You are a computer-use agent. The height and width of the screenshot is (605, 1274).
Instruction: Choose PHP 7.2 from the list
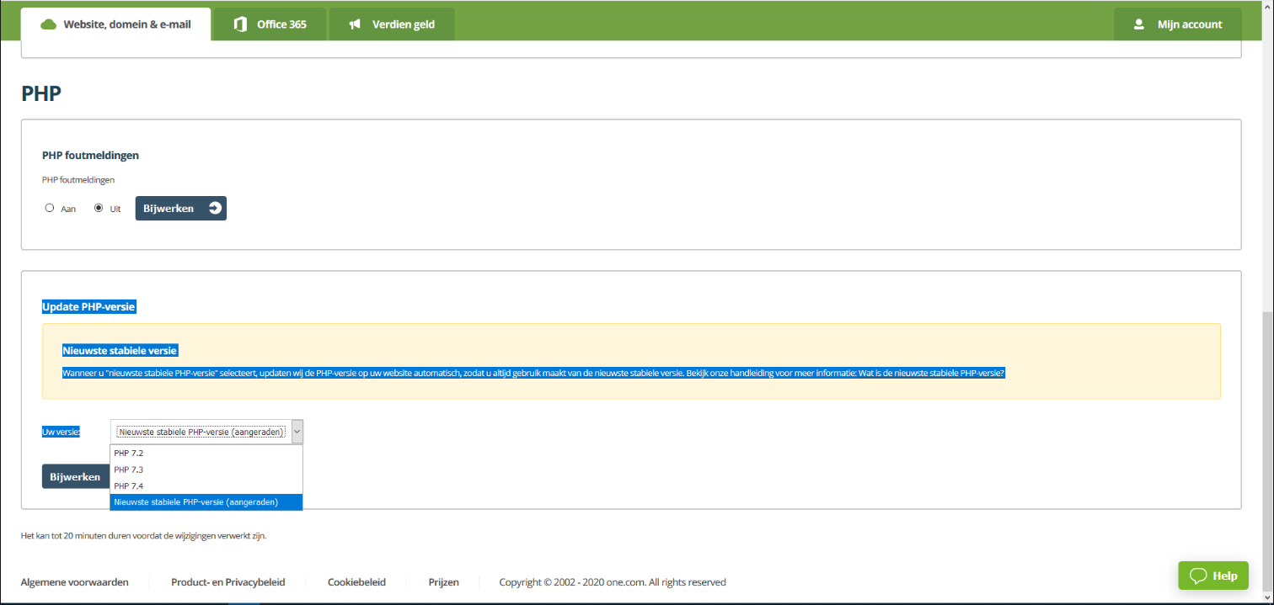(206, 453)
